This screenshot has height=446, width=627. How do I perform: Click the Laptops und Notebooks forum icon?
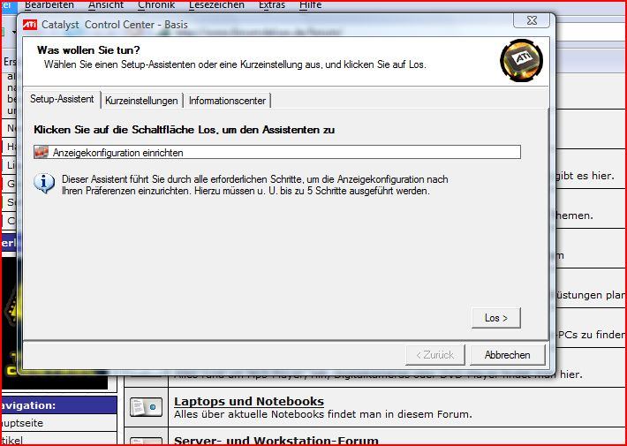coord(146,407)
